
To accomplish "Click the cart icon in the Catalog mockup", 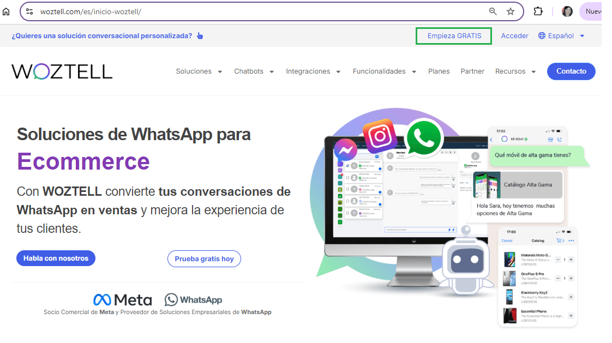I will click(560, 241).
